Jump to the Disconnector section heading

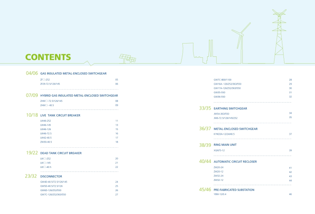(x=51, y=177)
